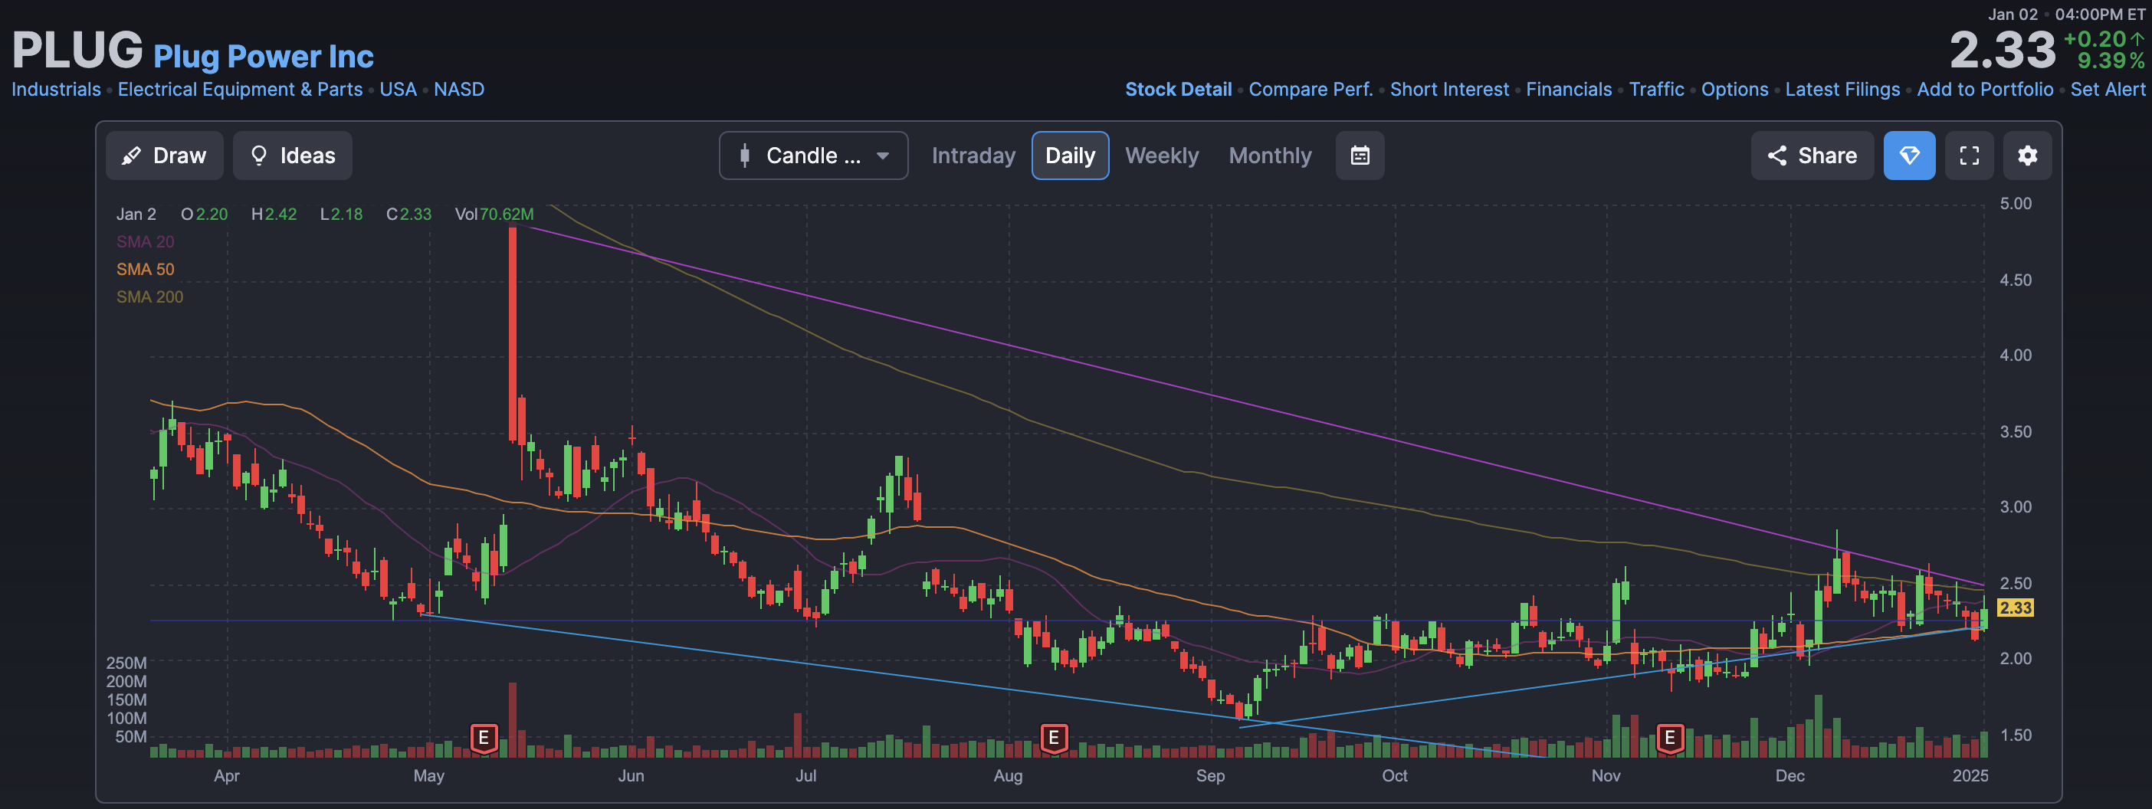Click the L 2.18 low value
The width and height of the screenshot is (2152, 809).
[341, 214]
